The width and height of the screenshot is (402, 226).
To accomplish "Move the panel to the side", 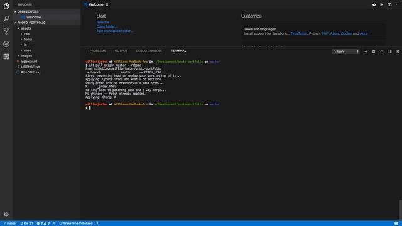I will pos(389,51).
